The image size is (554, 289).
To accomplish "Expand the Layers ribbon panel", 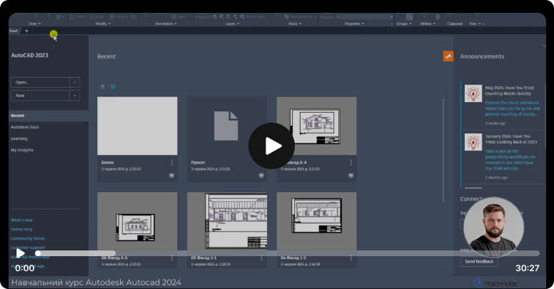I will pyautogui.click(x=233, y=24).
